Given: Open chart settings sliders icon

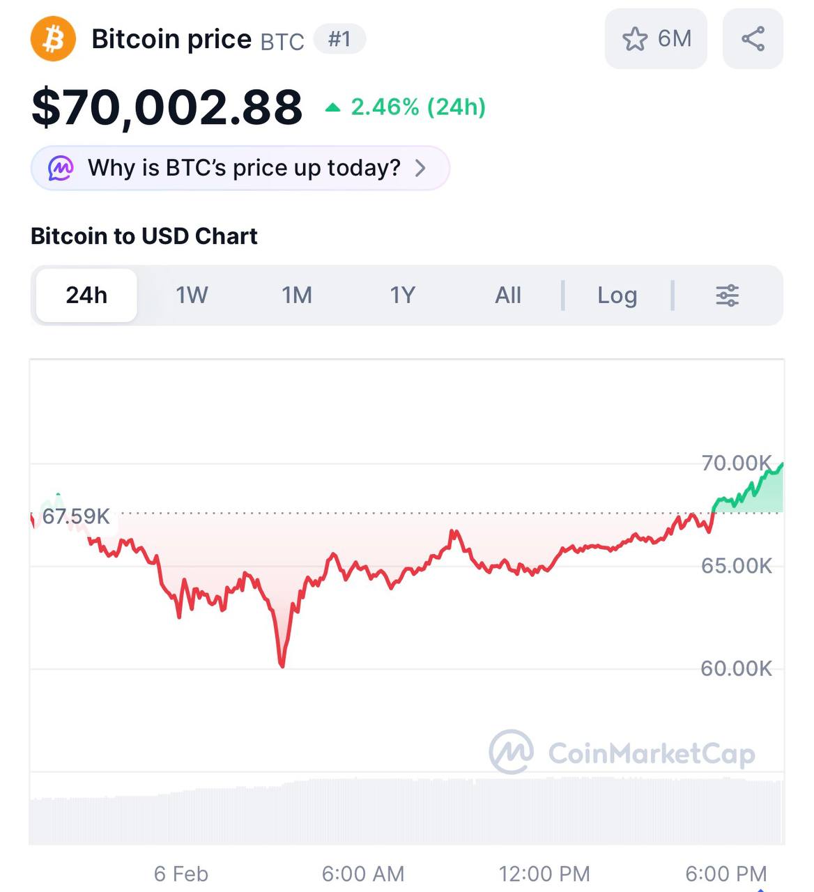Looking at the screenshot, I should coord(727,295).
